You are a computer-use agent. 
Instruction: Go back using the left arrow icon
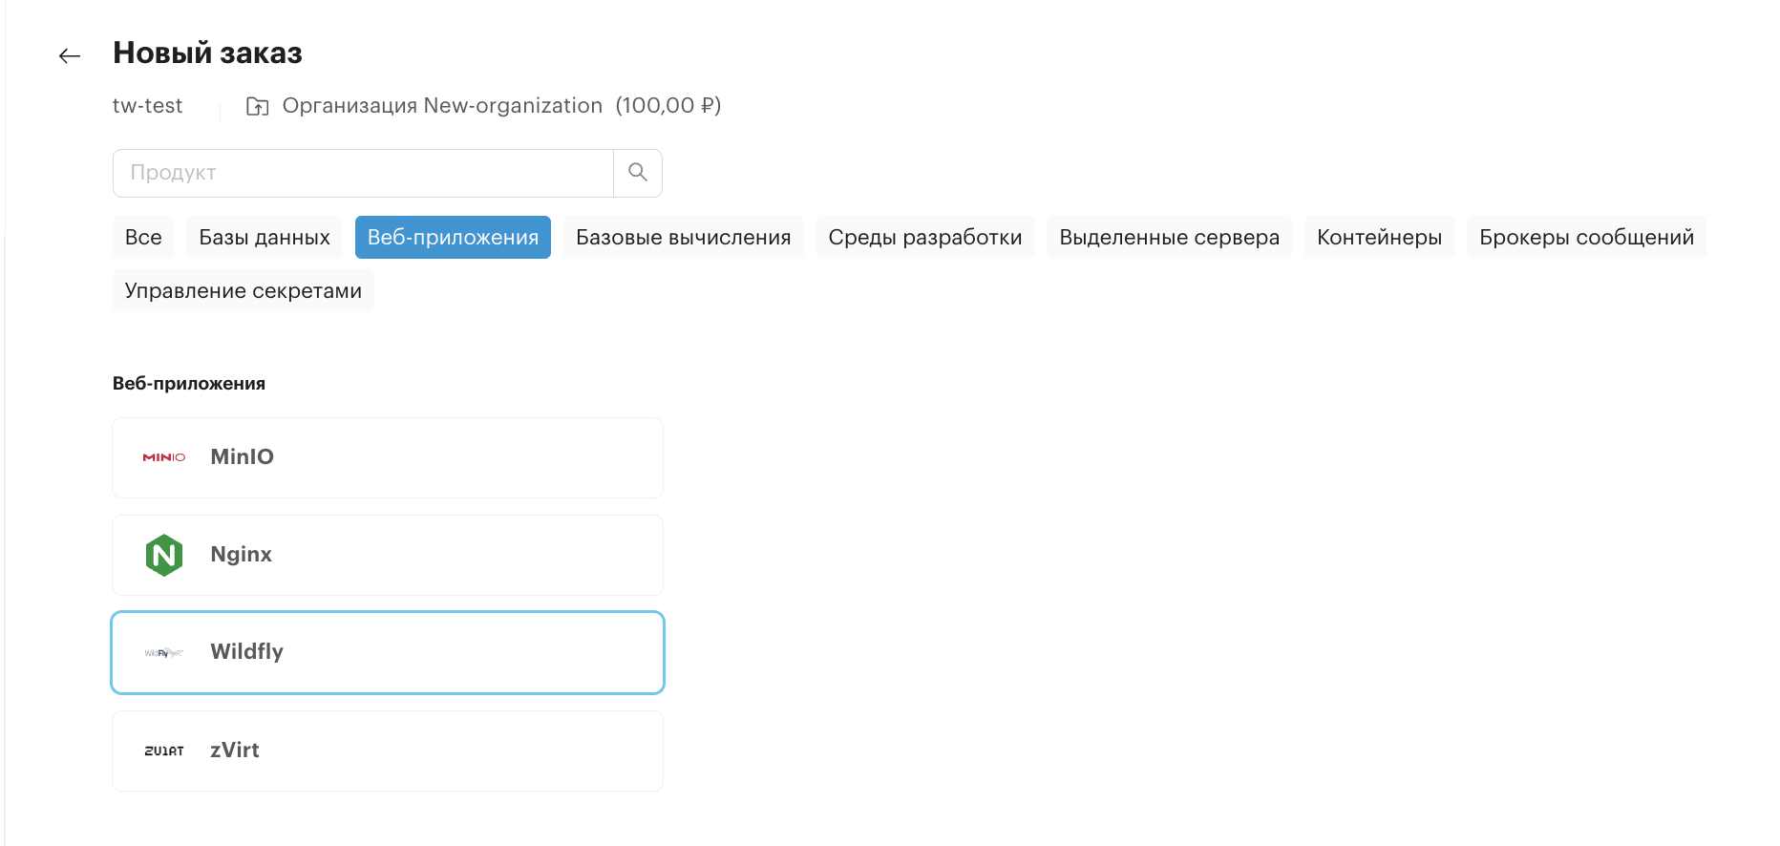[70, 56]
